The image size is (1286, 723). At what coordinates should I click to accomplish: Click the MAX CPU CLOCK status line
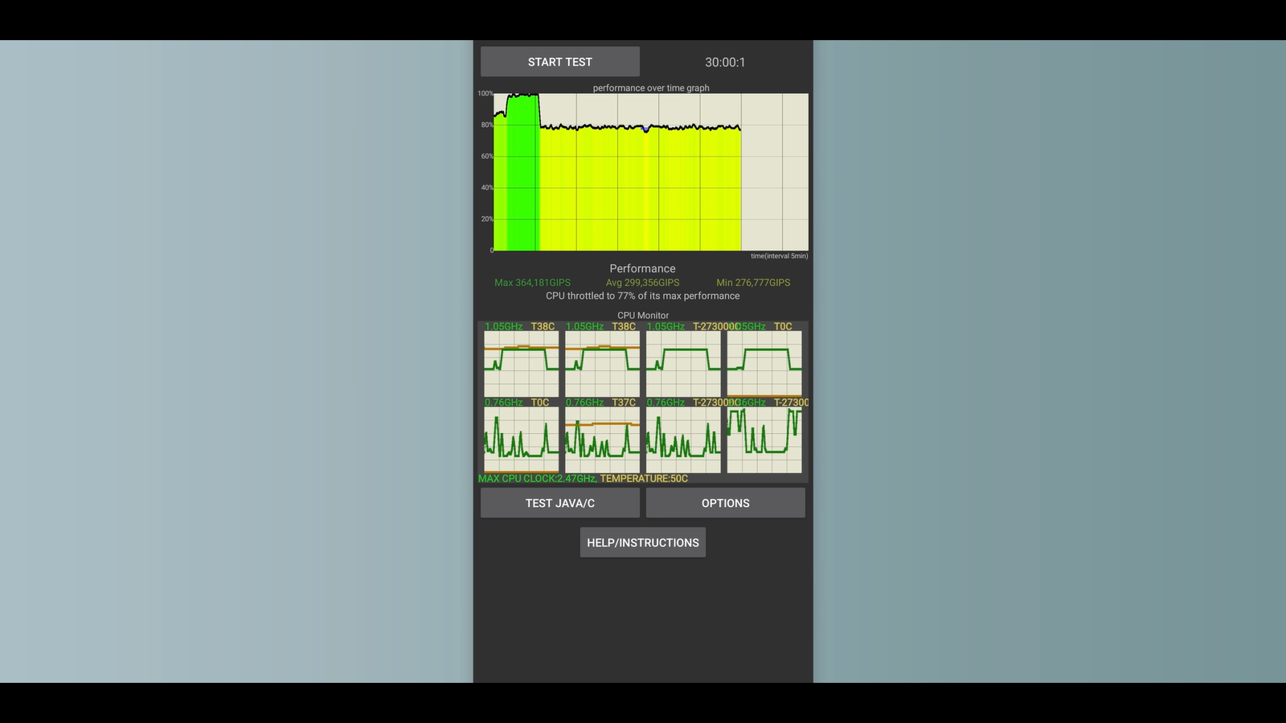[x=583, y=479]
